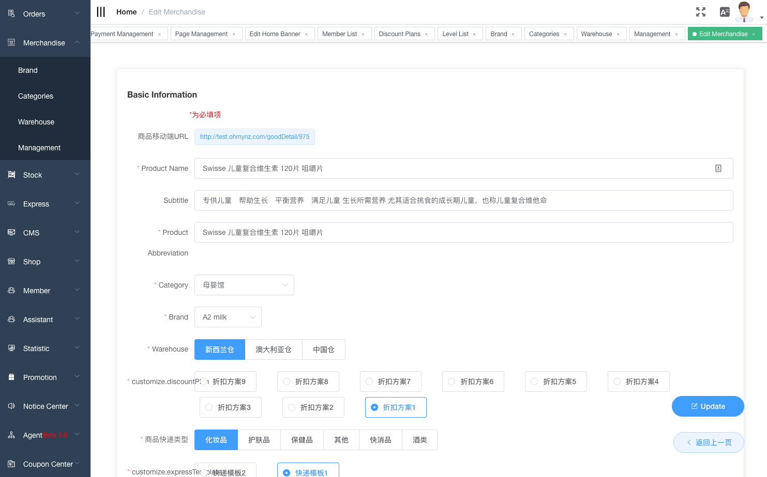Image resolution: width=767 pixels, height=477 pixels.
Task: Open the mobile product URL link
Action: coord(254,137)
